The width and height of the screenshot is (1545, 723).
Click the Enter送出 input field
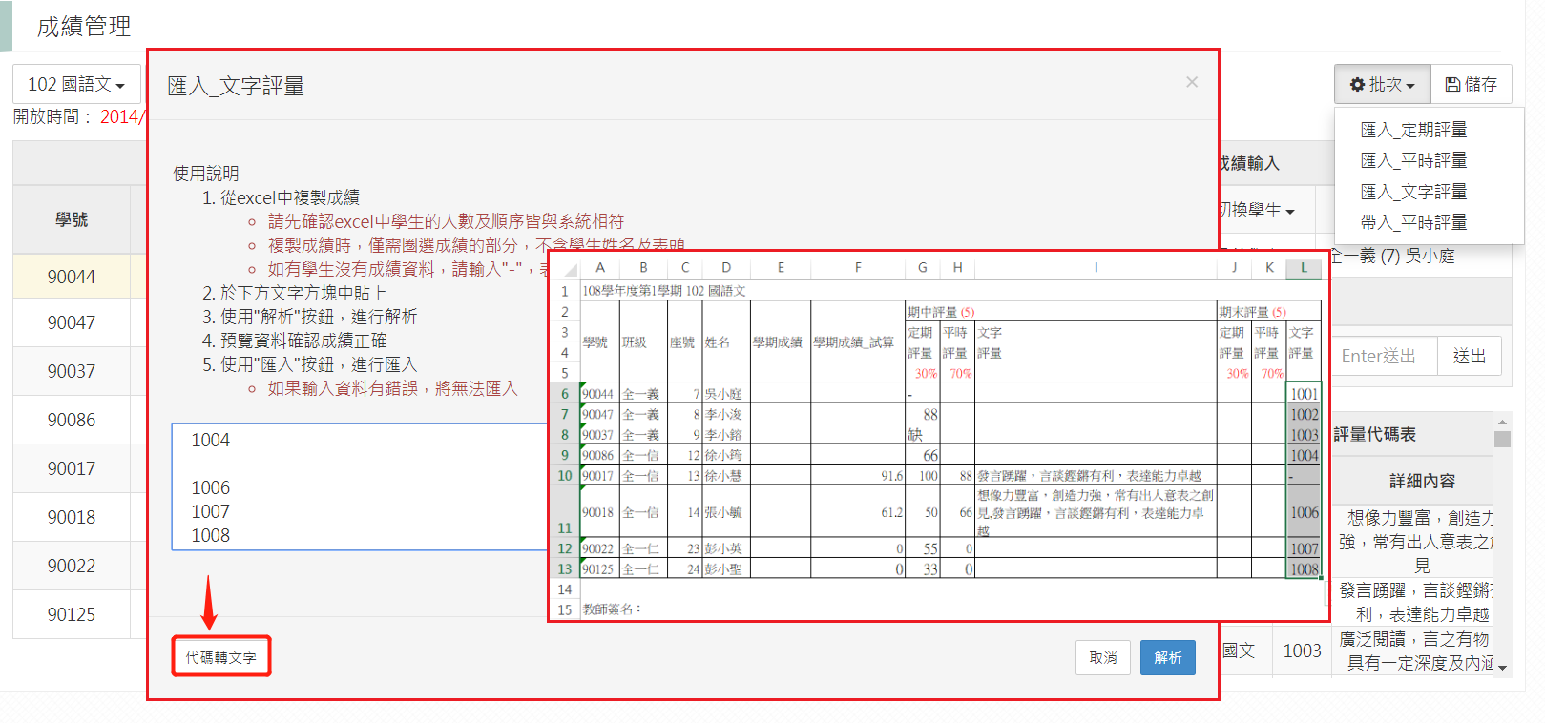(x=1383, y=356)
